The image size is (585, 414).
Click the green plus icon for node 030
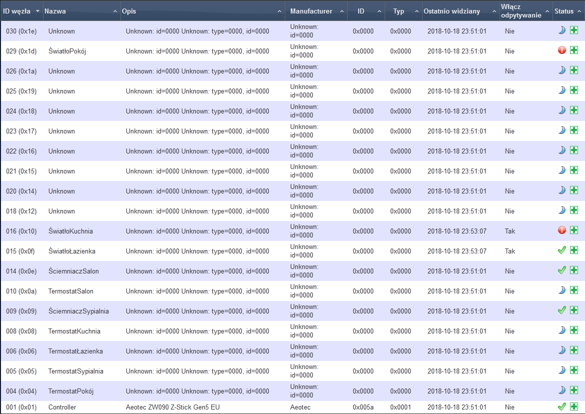[x=574, y=30]
